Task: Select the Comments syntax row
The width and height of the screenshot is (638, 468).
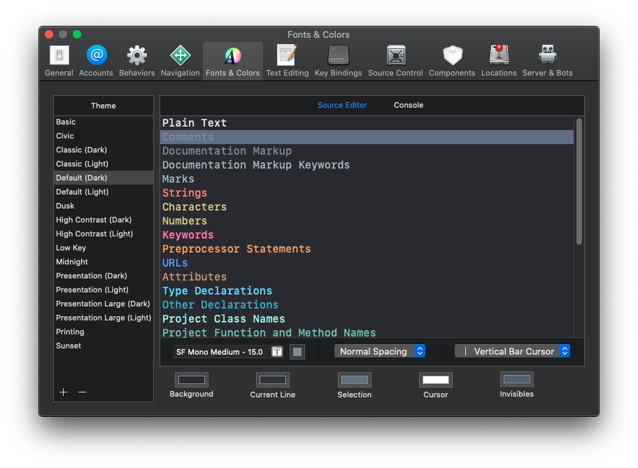Action: click(367, 137)
